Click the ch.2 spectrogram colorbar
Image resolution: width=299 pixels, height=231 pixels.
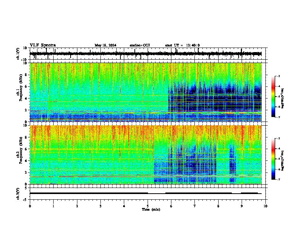[273, 159]
